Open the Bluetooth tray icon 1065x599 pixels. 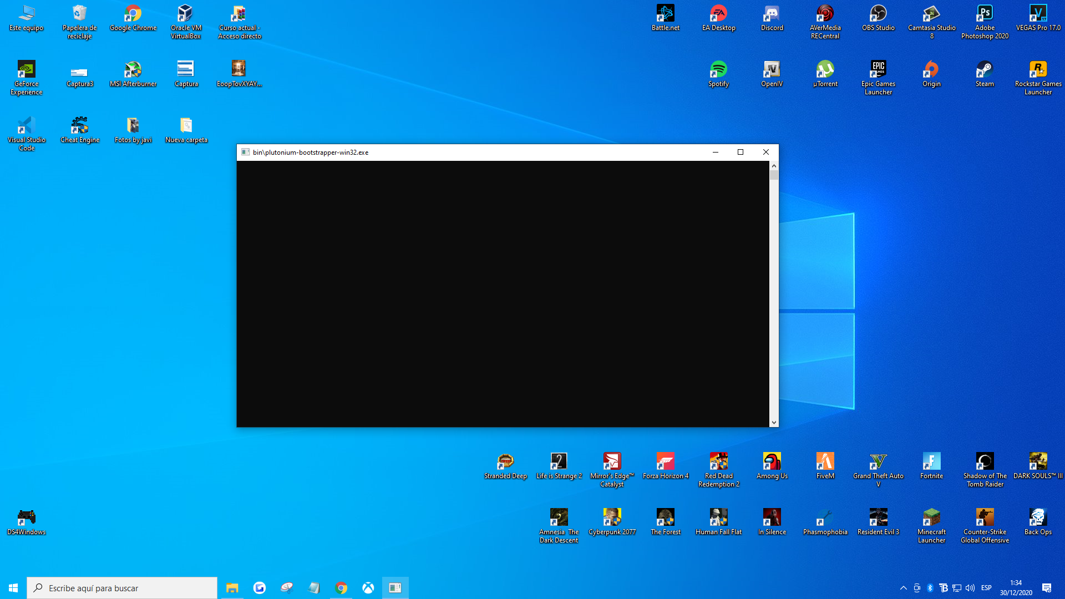click(930, 588)
